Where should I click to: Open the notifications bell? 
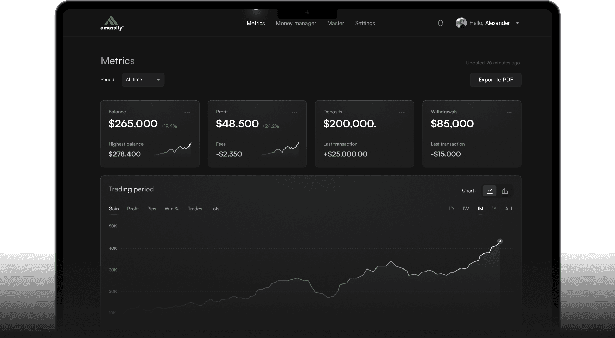click(440, 23)
